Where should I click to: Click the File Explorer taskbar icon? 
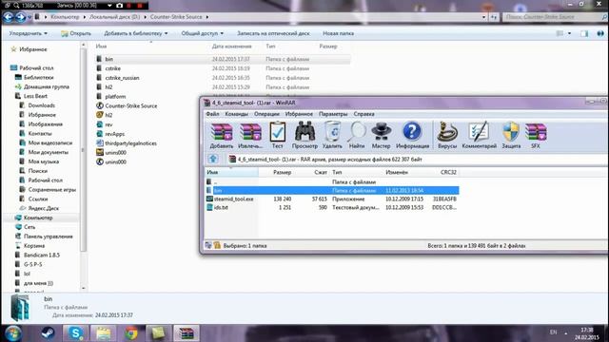point(104,333)
